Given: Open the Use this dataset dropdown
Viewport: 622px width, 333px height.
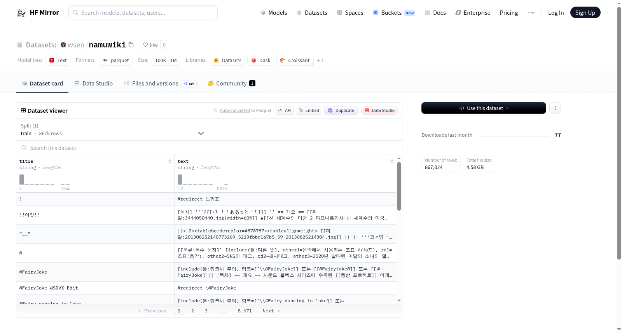Looking at the screenshot, I should pos(484,108).
